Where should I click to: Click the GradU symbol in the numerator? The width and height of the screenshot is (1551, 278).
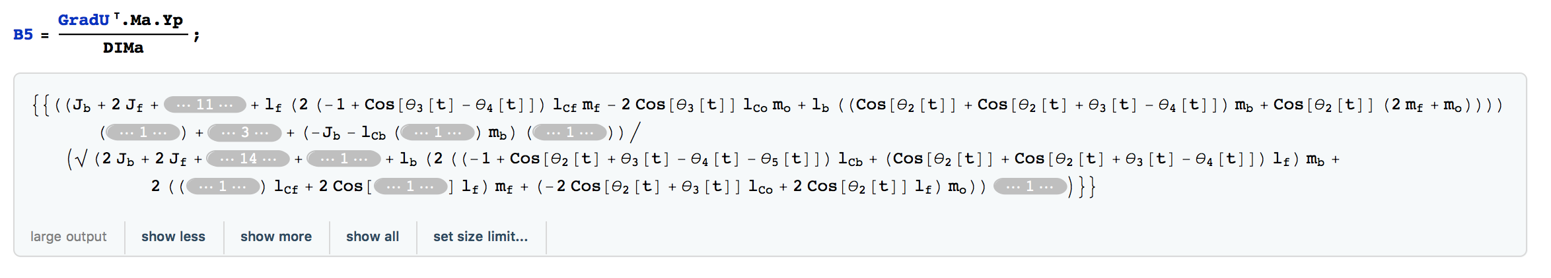[83, 20]
